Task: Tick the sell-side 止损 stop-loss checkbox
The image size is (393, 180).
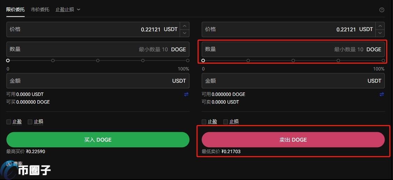Action: point(226,122)
